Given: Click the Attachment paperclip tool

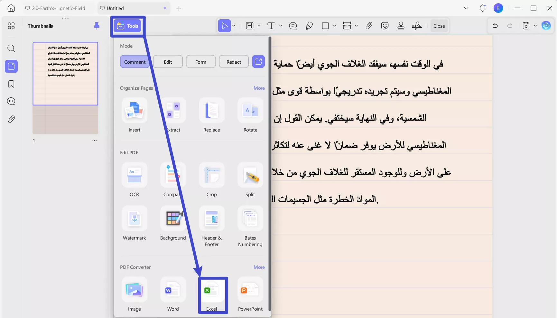Looking at the screenshot, I should coord(369,26).
